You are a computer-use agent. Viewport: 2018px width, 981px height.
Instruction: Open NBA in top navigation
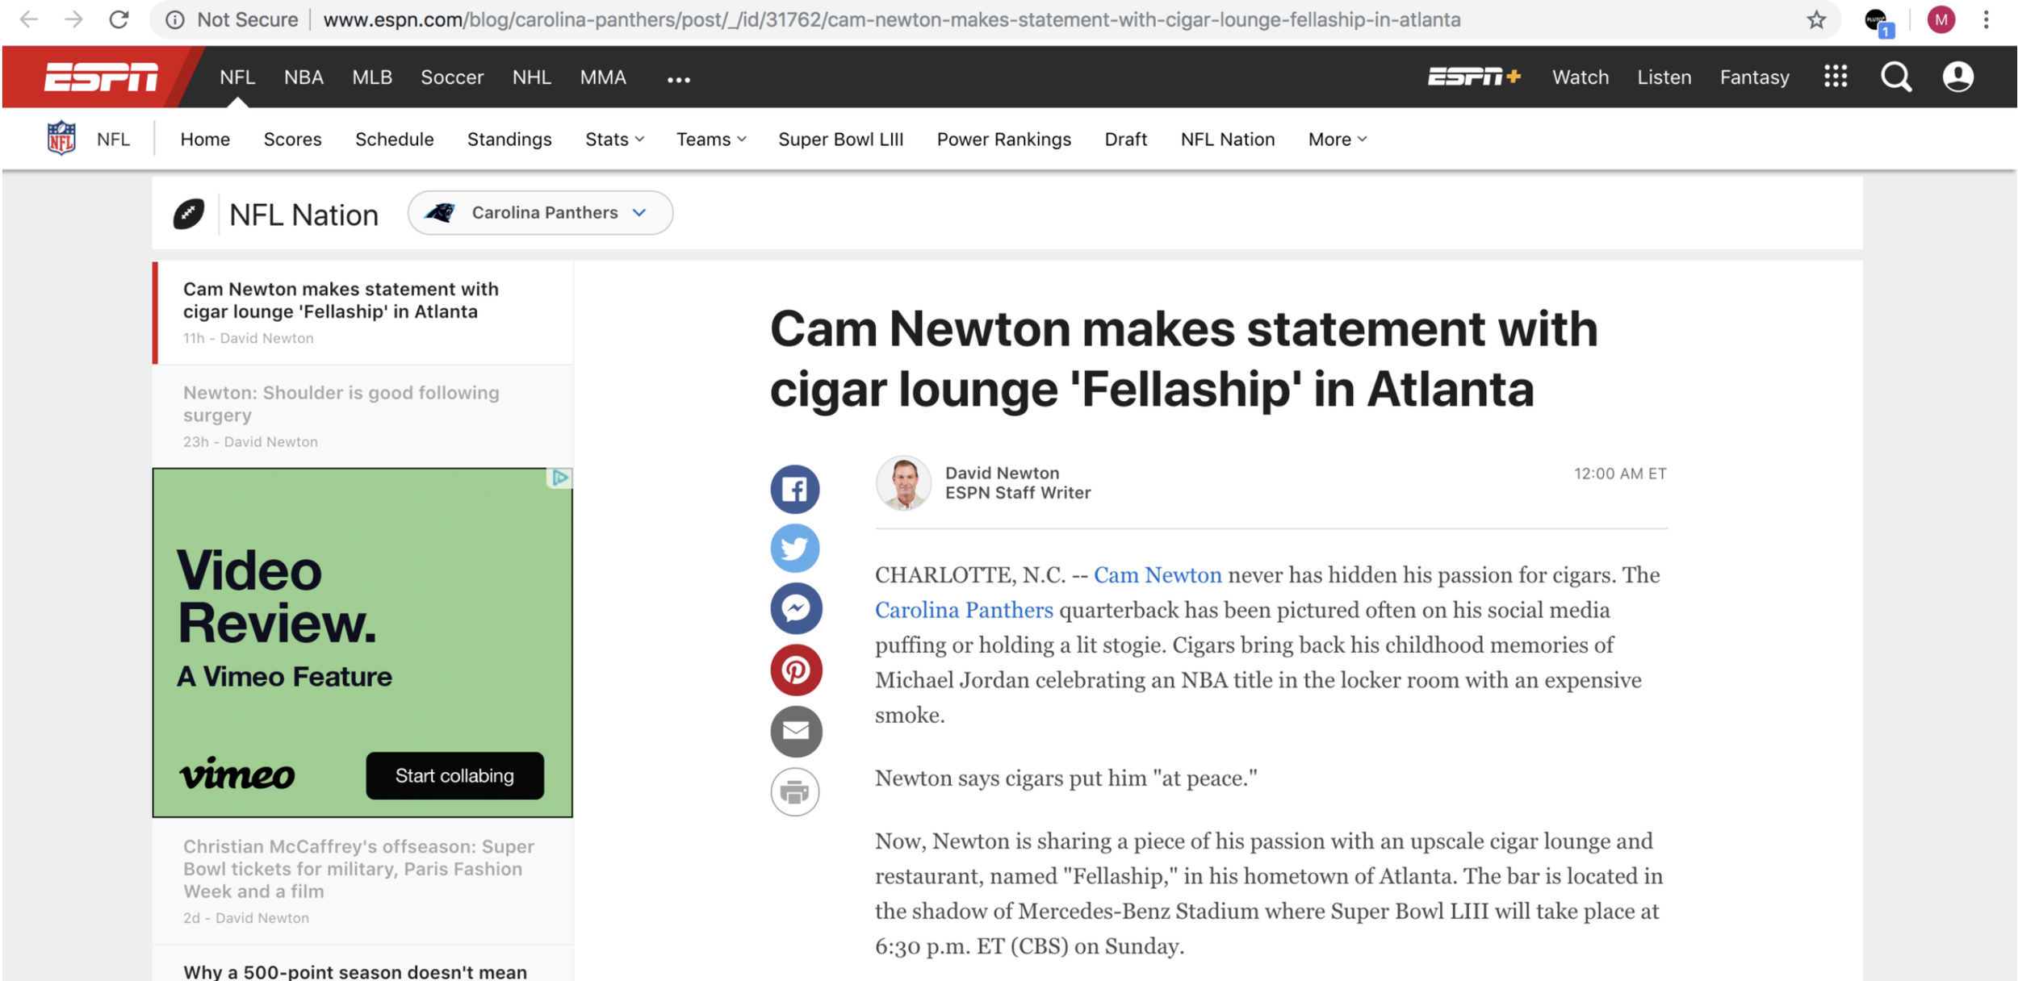(x=304, y=77)
